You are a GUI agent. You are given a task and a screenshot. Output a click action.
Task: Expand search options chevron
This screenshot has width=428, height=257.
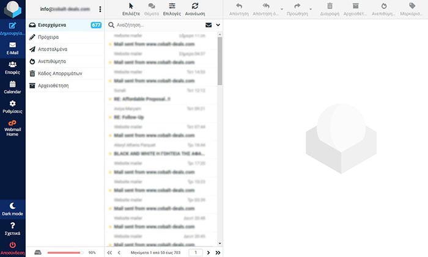point(218,25)
